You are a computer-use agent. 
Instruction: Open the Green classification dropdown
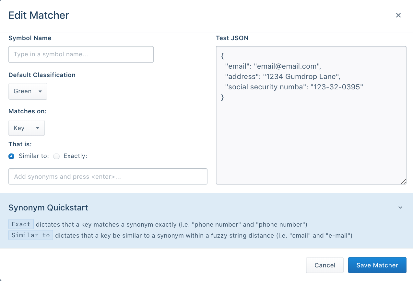pyautogui.click(x=28, y=91)
